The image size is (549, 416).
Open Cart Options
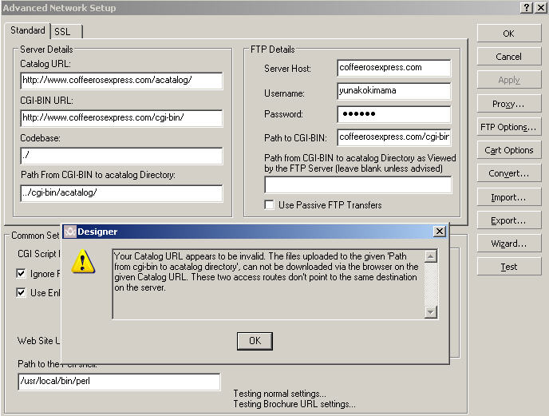[508, 150]
